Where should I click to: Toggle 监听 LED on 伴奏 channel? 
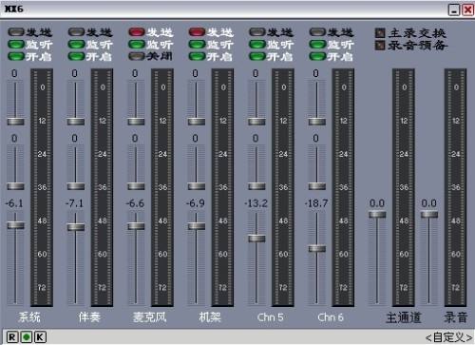76,44
